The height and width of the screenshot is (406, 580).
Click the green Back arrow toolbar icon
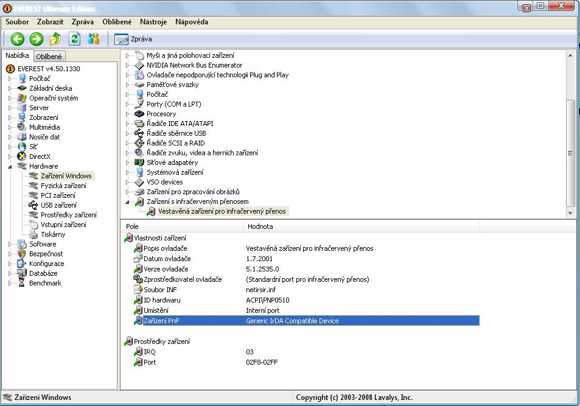pos(17,39)
